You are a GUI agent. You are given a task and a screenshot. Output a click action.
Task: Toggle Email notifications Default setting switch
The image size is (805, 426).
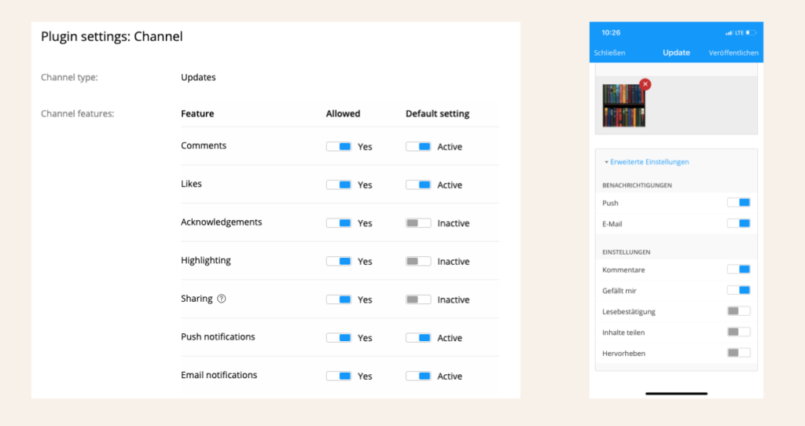pyautogui.click(x=418, y=376)
